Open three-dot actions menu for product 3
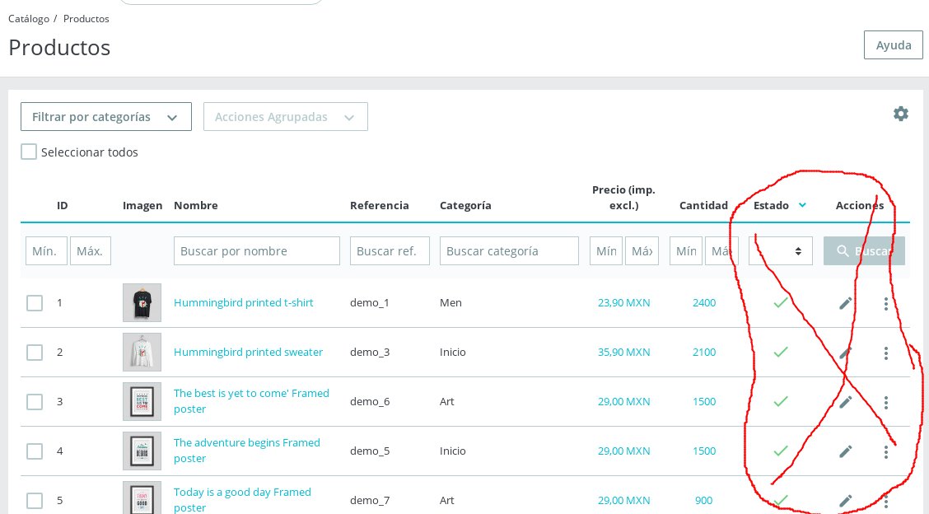Viewport: 929px width, 514px height. [x=886, y=403]
